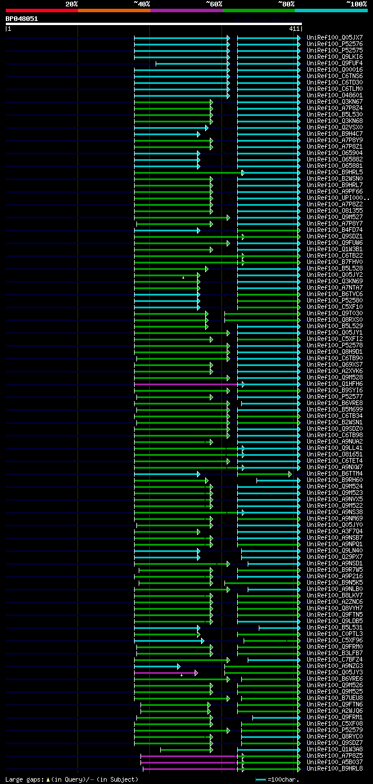Select hit label UniRef100_B9RH60

(x=335, y=480)
